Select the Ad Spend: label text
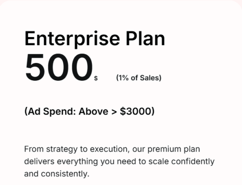Image resolution: width=242 pixels, height=185 pixels. coord(50,111)
